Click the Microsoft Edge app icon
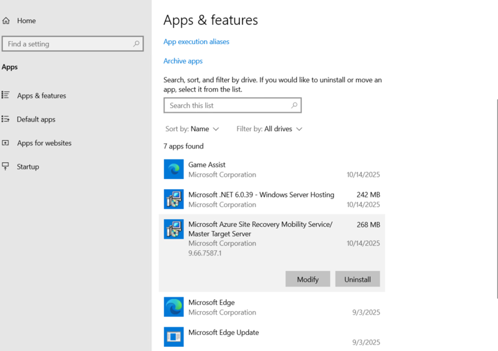Screen dimensions: 498x351 click(x=173, y=307)
